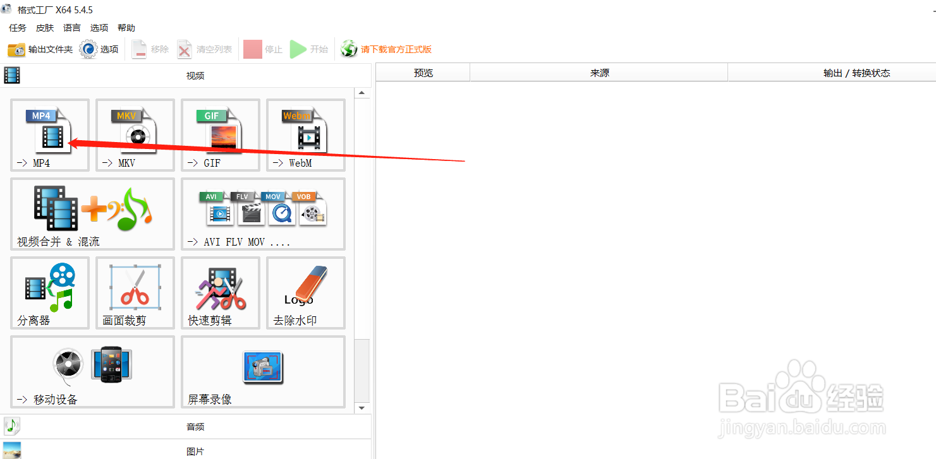The height and width of the screenshot is (459, 936).
Task: Choose the -> GIF conversion tile
Action: pyautogui.click(x=221, y=135)
